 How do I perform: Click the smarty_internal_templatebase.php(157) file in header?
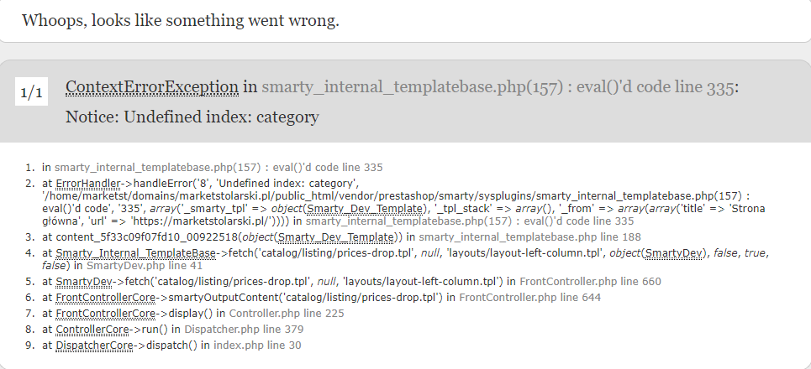pyautogui.click(x=413, y=86)
